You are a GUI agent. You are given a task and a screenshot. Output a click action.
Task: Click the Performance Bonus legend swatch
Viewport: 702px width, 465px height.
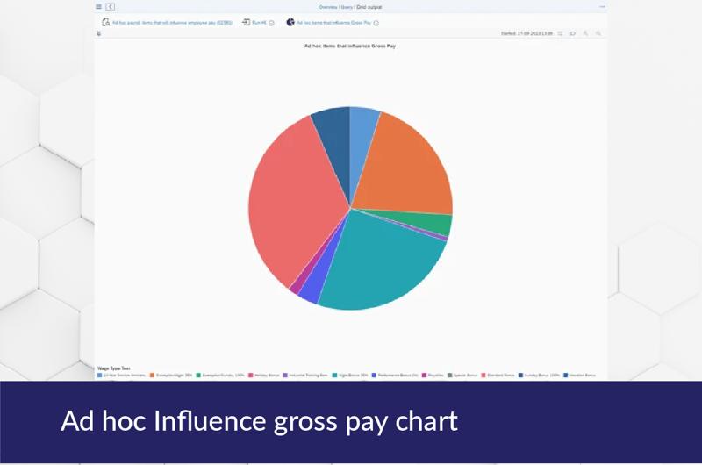374,375
